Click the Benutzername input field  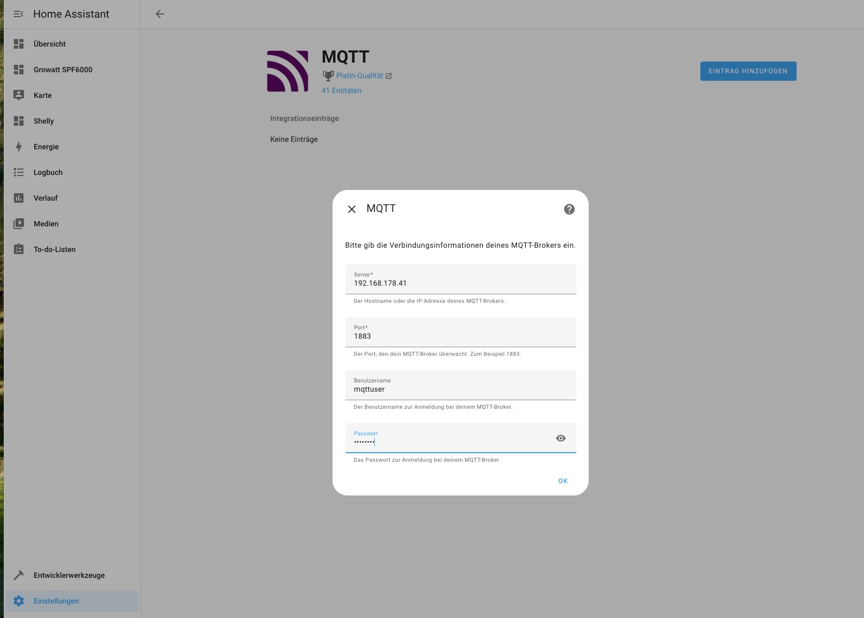[460, 385]
